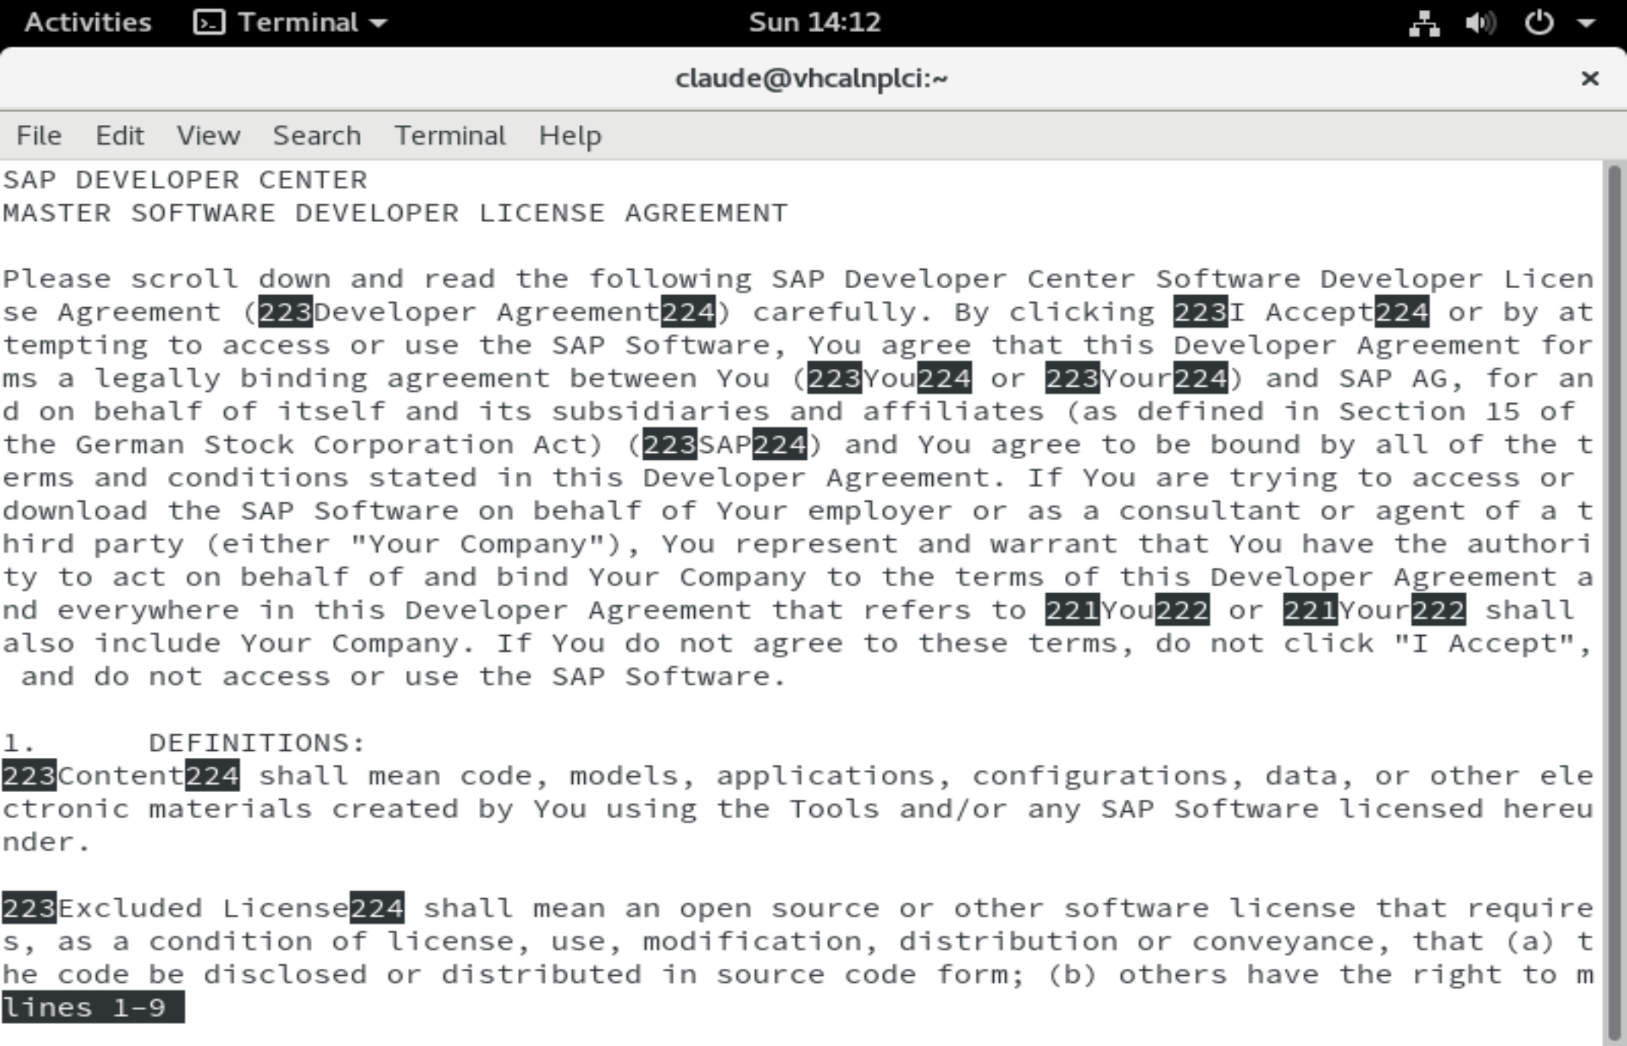Image resolution: width=1627 pixels, height=1046 pixels.
Task: Click the terminal icon beside Terminal label
Action: (x=208, y=23)
